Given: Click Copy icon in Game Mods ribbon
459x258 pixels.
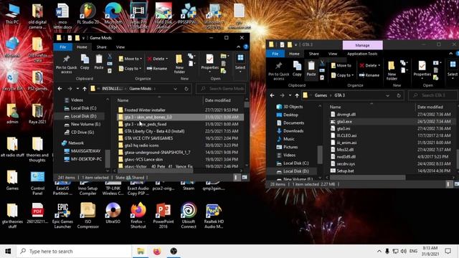Looking at the screenshot, I should pyautogui.click(x=85, y=62).
